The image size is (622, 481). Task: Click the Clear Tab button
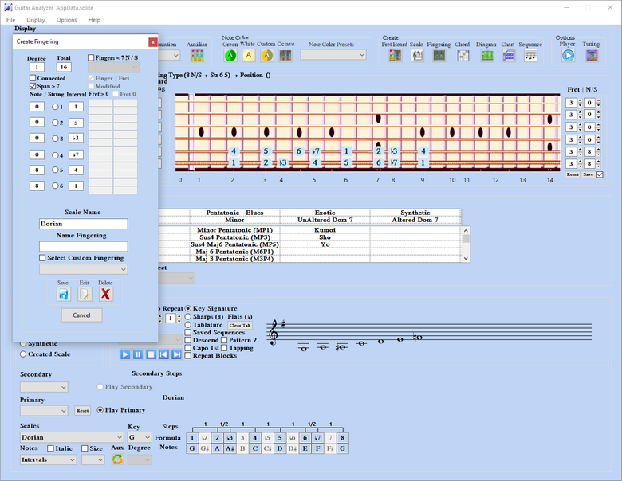pos(240,325)
